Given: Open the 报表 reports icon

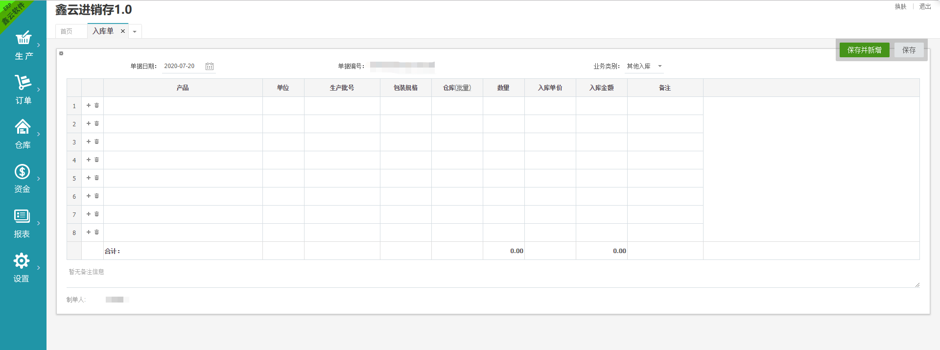Looking at the screenshot, I should click(x=22, y=216).
